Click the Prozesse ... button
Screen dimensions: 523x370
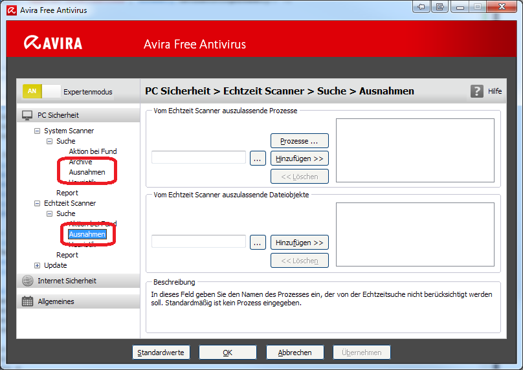pos(300,141)
